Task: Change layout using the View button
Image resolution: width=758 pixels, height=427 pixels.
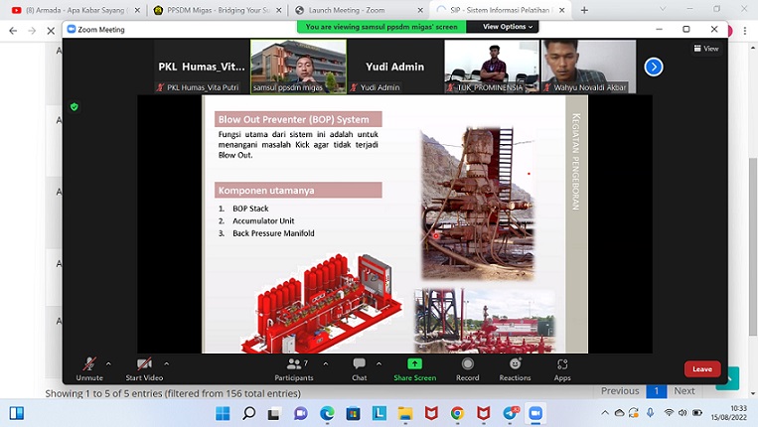Action: tap(706, 49)
